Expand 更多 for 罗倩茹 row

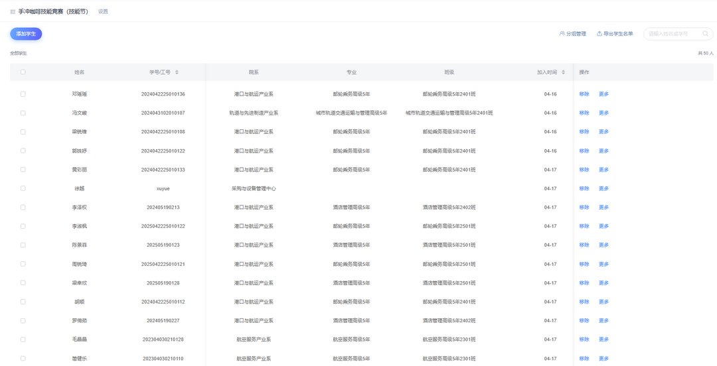(x=603, y=321)
